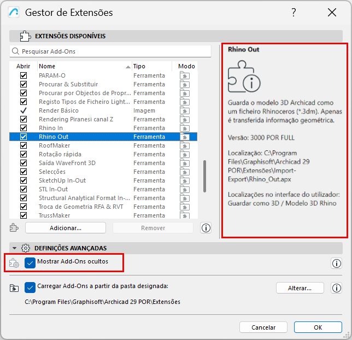Image resolution: width=352 pixels, height=340 pixels.
Task: Click mode folder icon for Saída WaveFront 3D
Action: [185, 163]
